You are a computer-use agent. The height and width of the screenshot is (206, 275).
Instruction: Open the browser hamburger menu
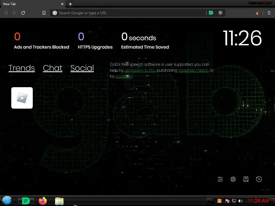tap(269, 13)
